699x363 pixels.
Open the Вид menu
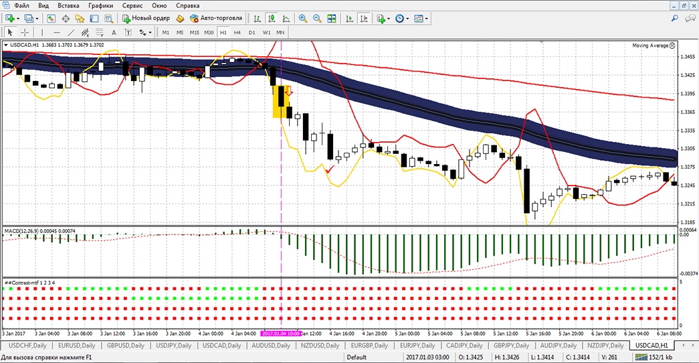pos(43,5)
